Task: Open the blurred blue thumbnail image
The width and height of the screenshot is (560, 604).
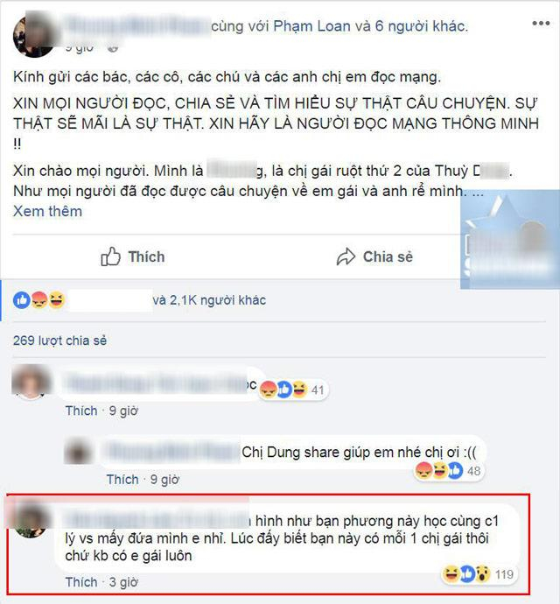Action: (x=510, y=239)
